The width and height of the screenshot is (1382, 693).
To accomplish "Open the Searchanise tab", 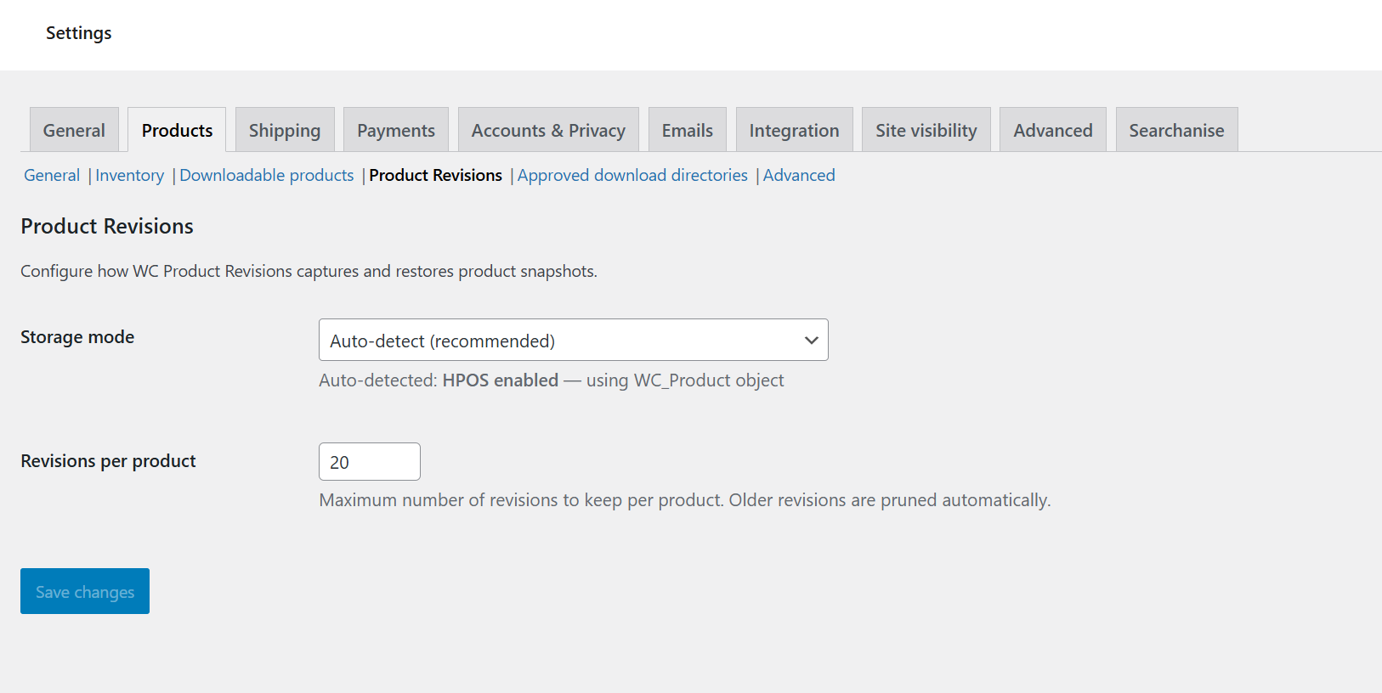I will click(x=1176, y=130).
